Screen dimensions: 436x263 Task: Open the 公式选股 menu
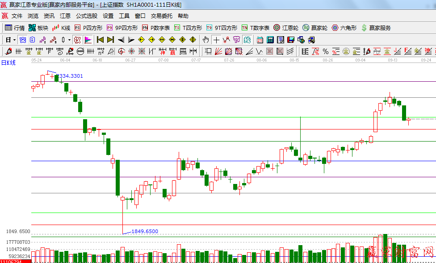click(86, 16)
